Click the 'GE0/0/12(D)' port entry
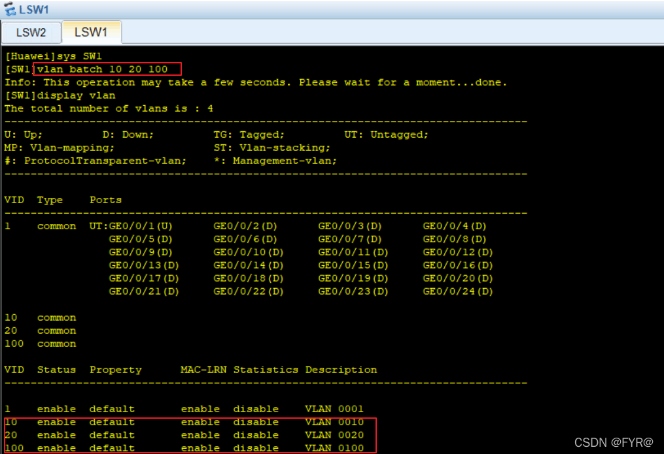The image size is (664, 454). pyautogui.click(x=458, y=252)
